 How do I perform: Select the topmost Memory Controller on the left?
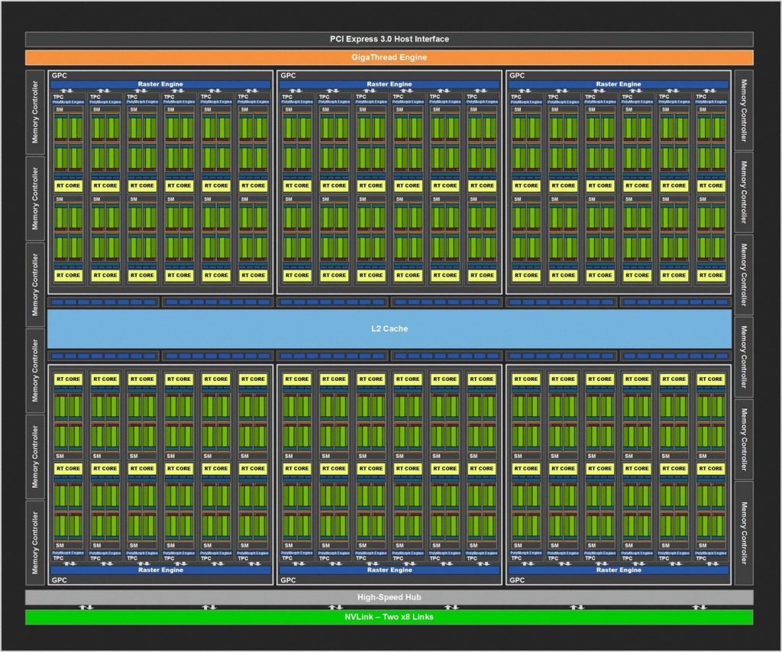[35, 111]
